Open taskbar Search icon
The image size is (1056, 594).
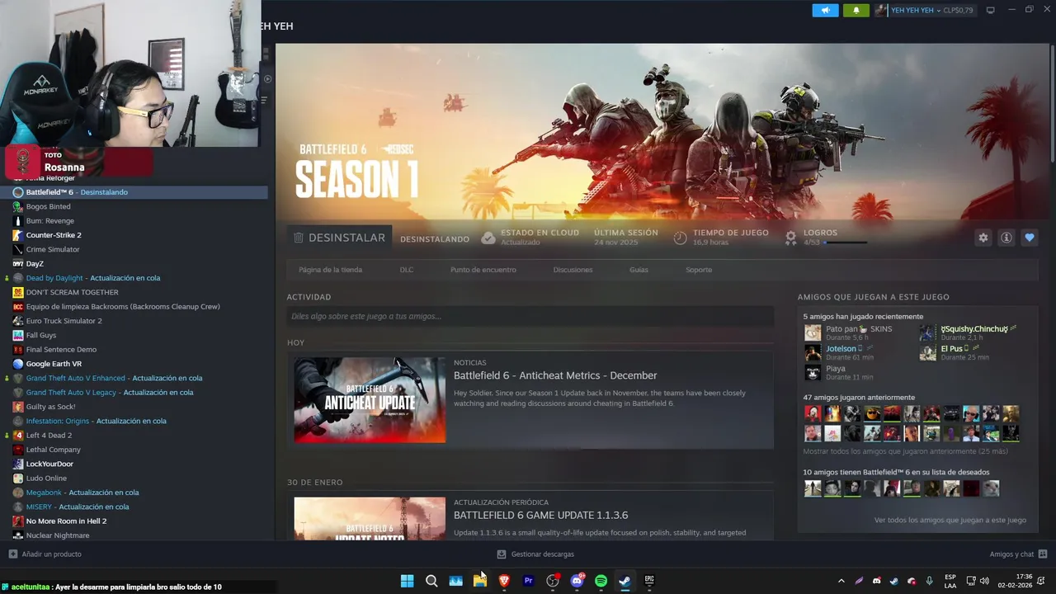(431, 581)
